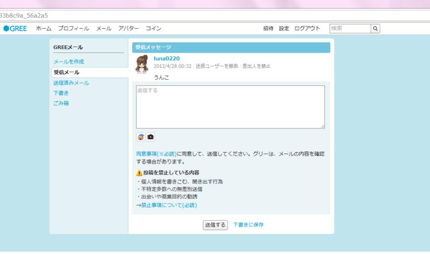Click 下書きに保存 link
This screenshot has height=254, width=430.
(x=248, y=225)
